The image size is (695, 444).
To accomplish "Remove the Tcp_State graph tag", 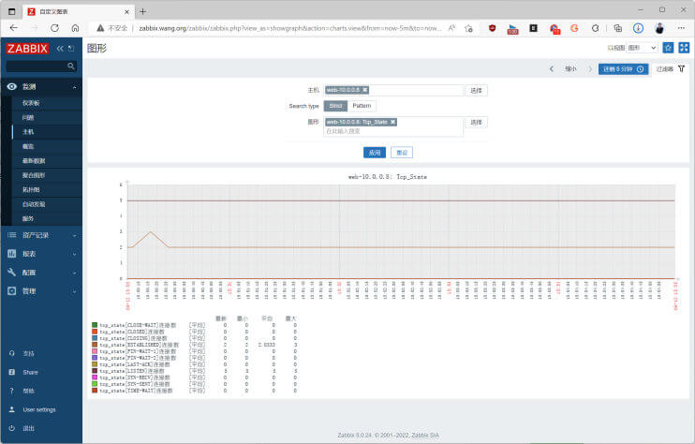I will pos(392,122).
